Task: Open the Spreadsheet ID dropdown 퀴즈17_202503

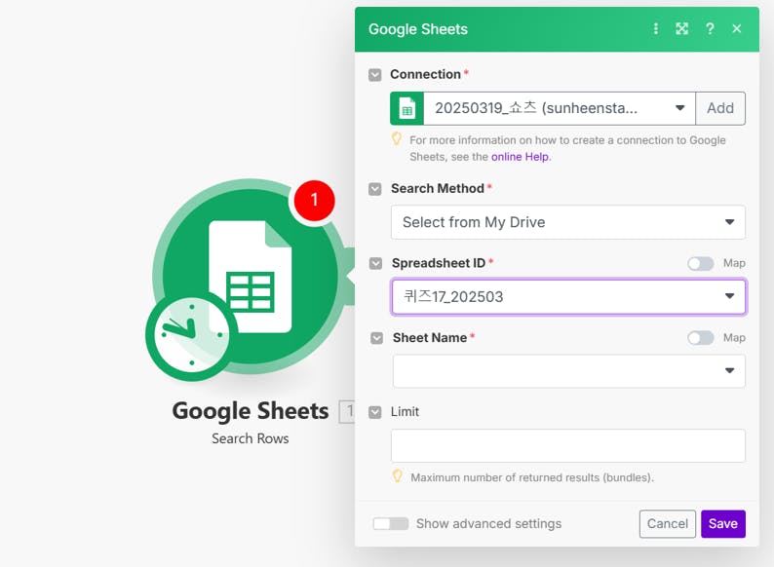Action: [x=568, y=296]
